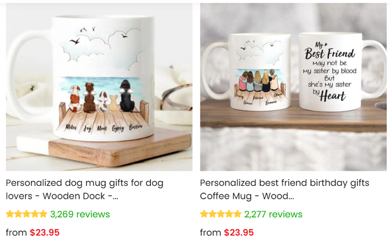Screen dimensions: 391x245
Task: Open Personalized dog mug gifts title
Action: [x=84, y=190]
